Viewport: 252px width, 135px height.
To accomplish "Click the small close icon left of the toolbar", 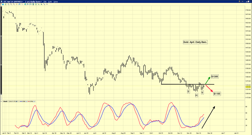I will [x=1, y=3].
